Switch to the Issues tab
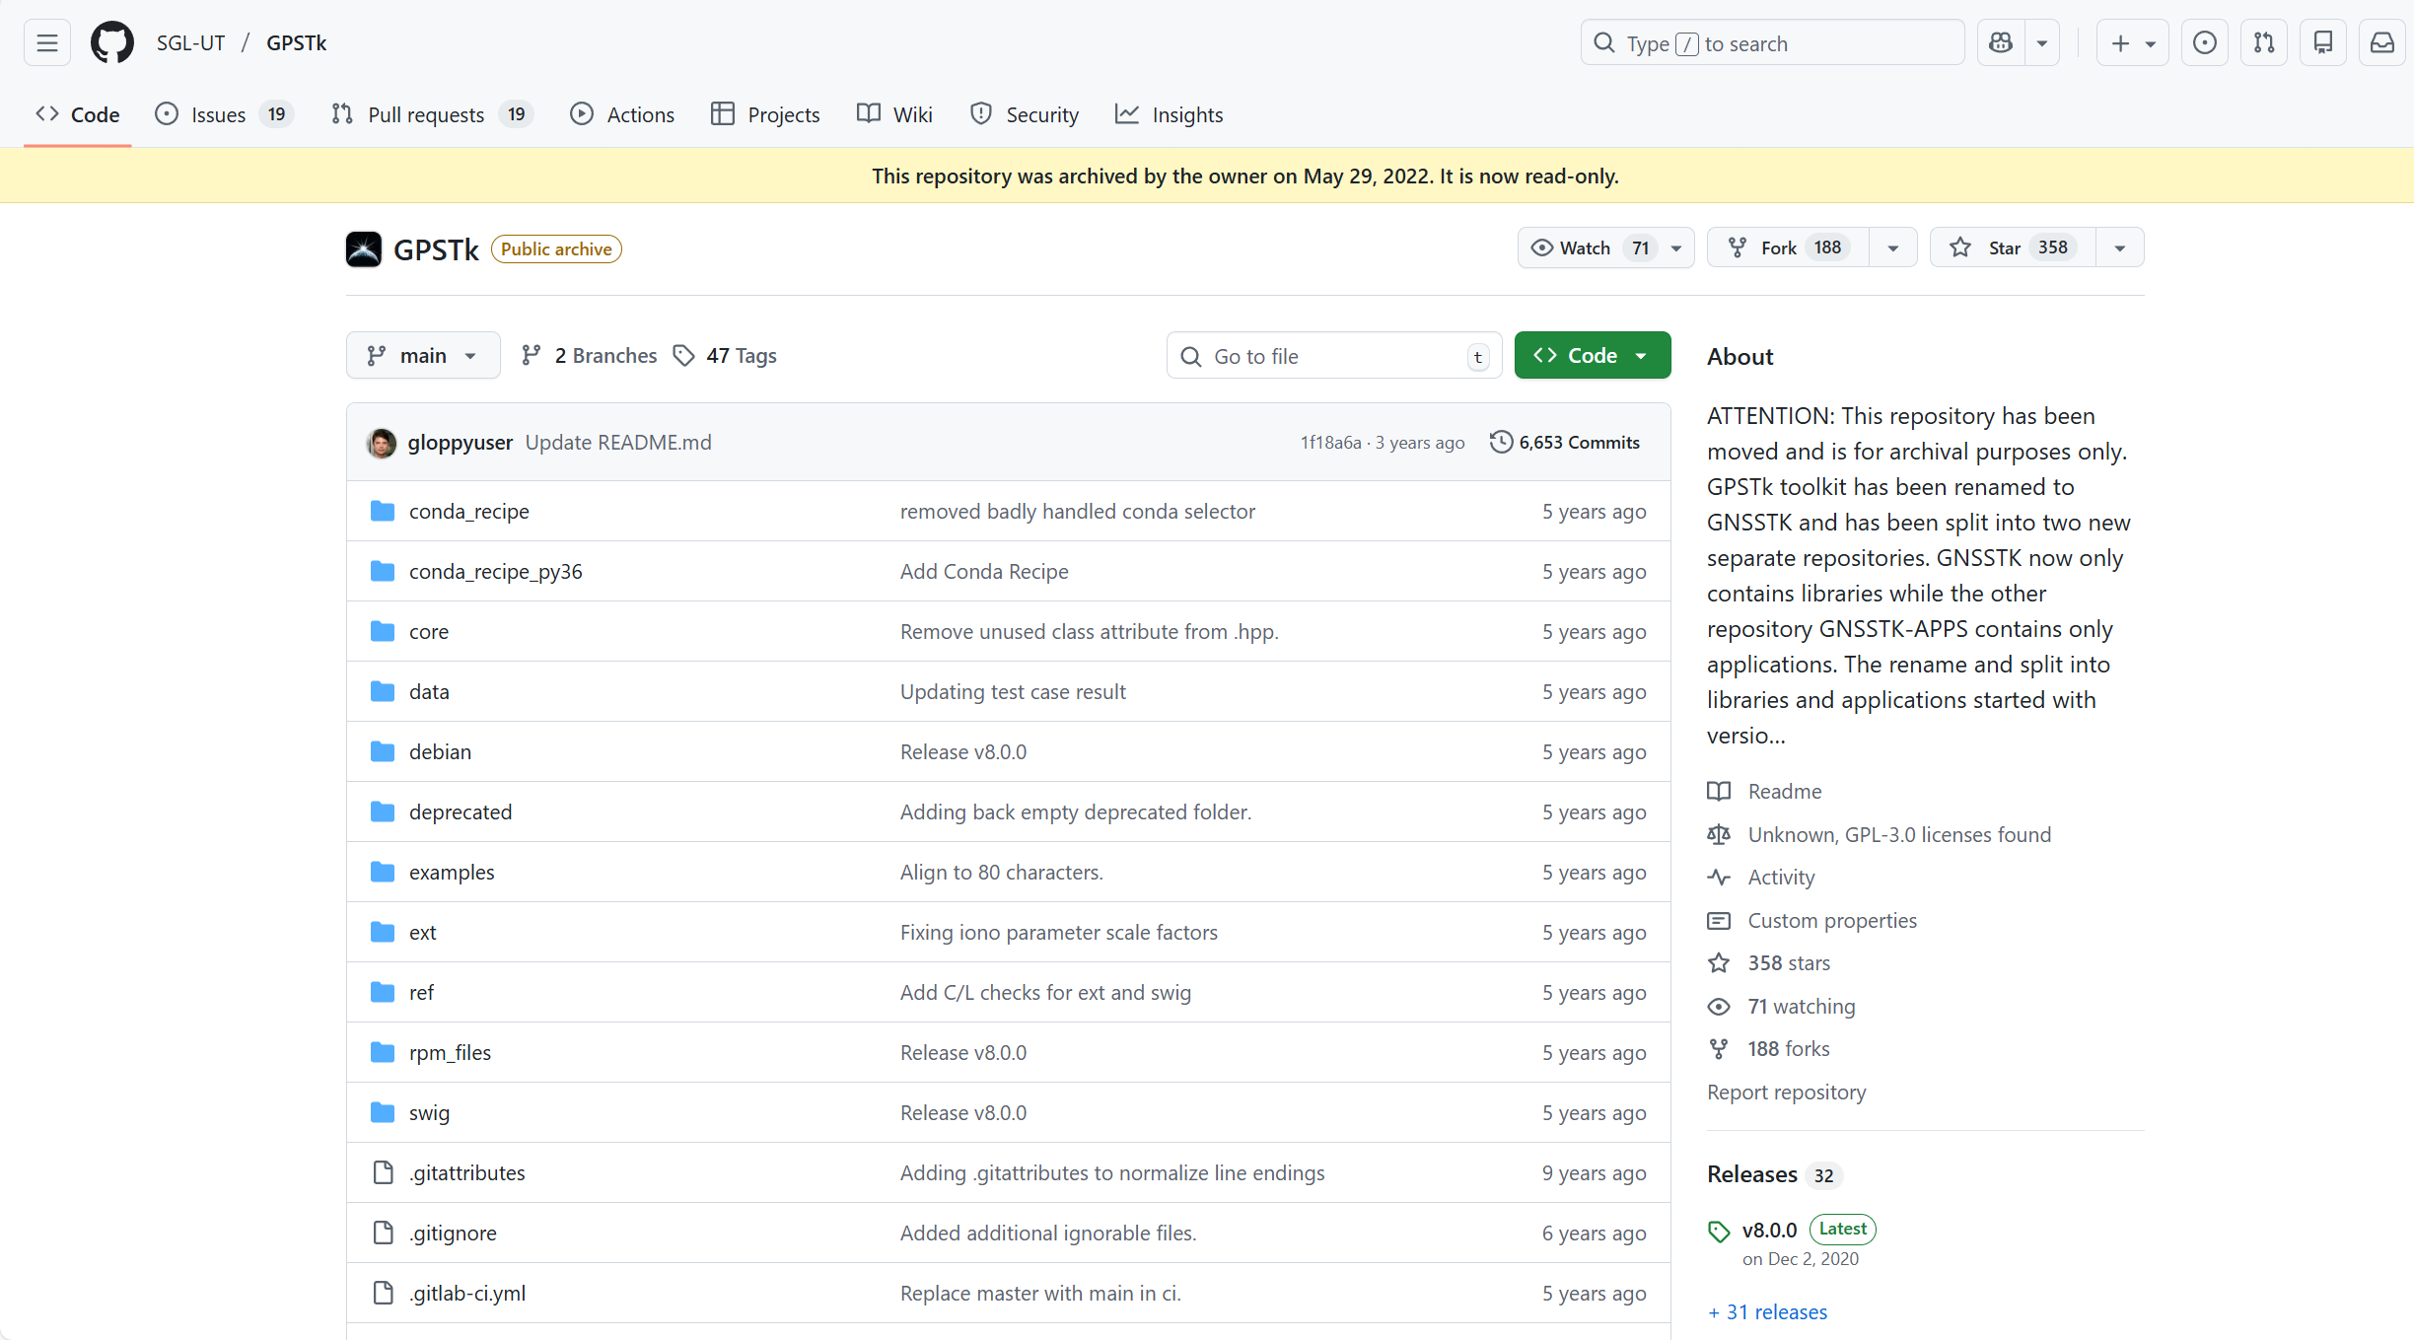Image resolution: width=2414 pixels, height=1340 pixels. tap(219, 115)
